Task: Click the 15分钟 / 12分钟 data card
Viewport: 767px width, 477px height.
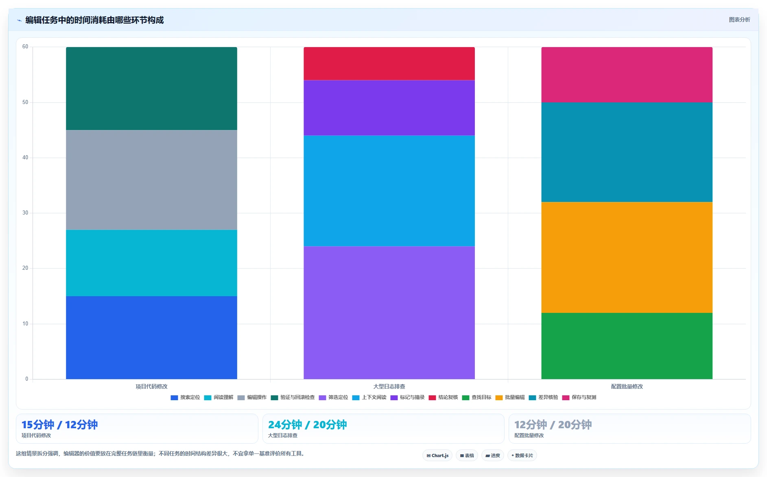Action: pos(137,429)
